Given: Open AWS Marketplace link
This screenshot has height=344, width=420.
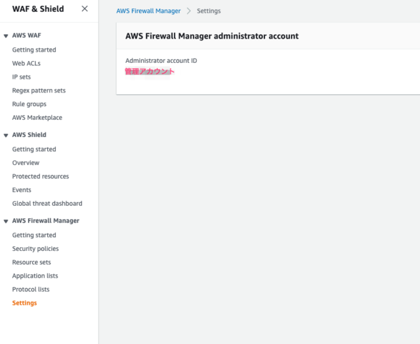Looking at the screenshot, I should (x=37, y=118).
